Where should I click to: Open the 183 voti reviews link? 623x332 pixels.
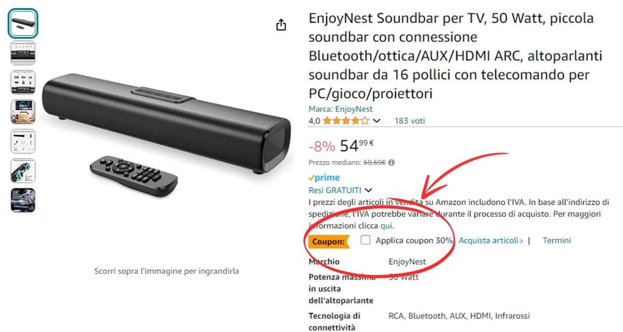coord(410,121)
